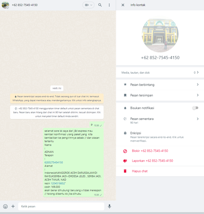Click the Media, tautan, dan dok label
This screenshot has height=214, width=204.
pos(135,73)
